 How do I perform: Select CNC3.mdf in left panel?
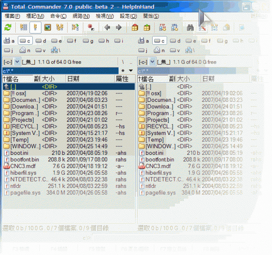[x=69, y=166]
